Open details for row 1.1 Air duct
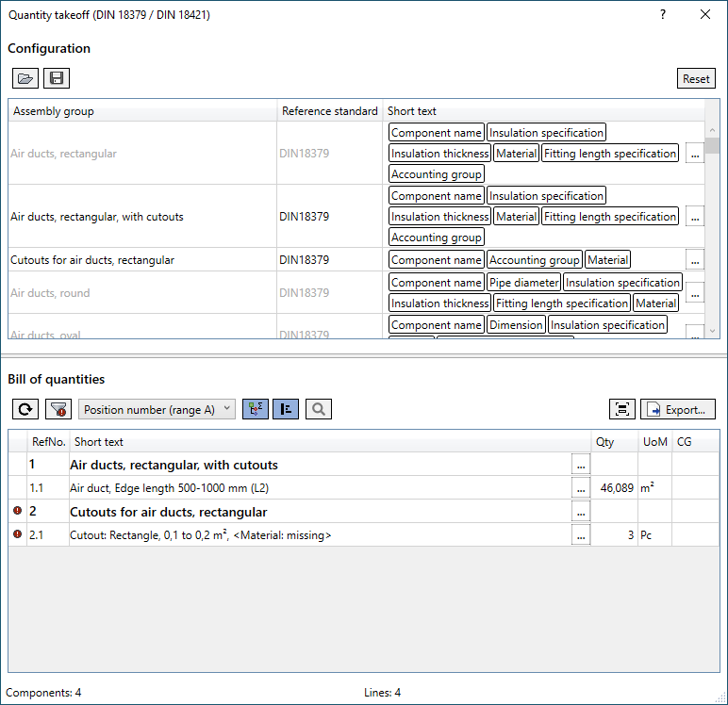The width and height of the screenshot is (728, 705). 581,488
